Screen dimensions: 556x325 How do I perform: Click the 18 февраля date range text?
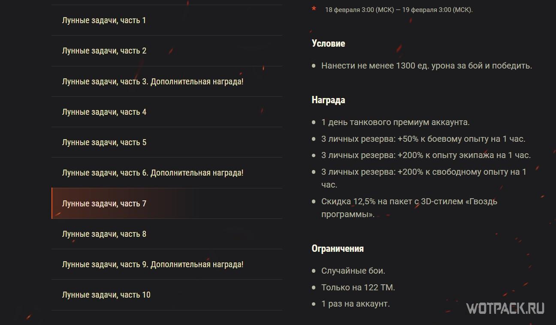coord(399,10)
